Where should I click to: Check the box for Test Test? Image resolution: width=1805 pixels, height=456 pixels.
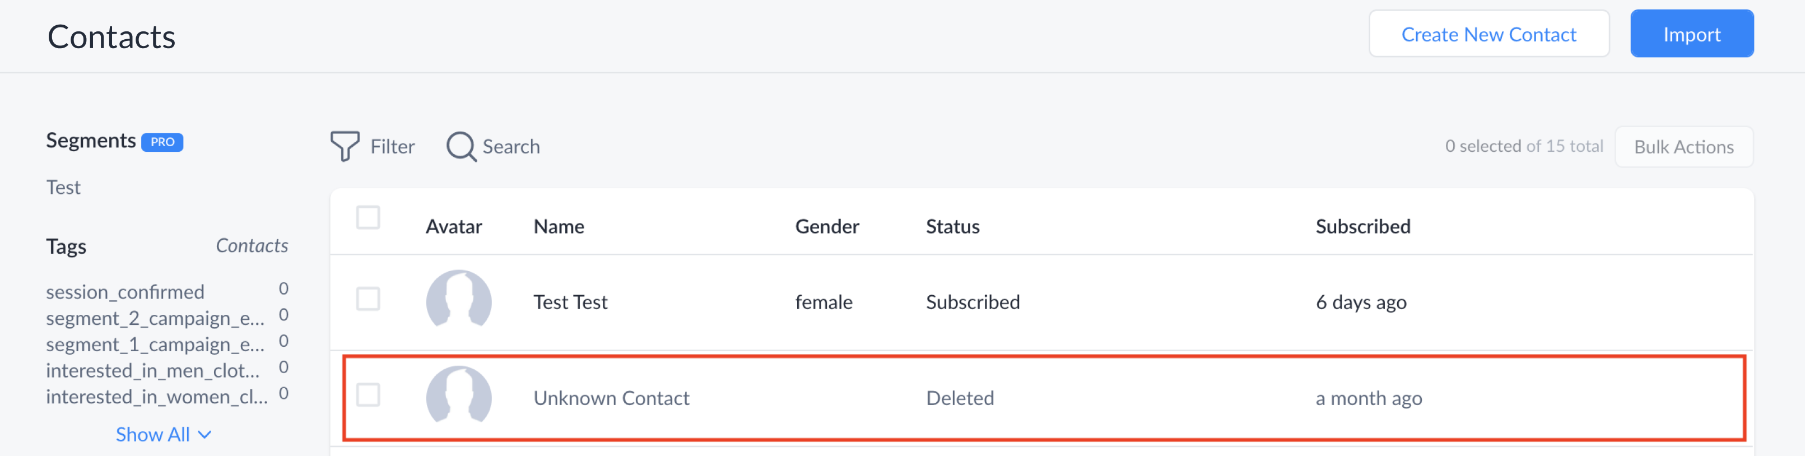368,299
